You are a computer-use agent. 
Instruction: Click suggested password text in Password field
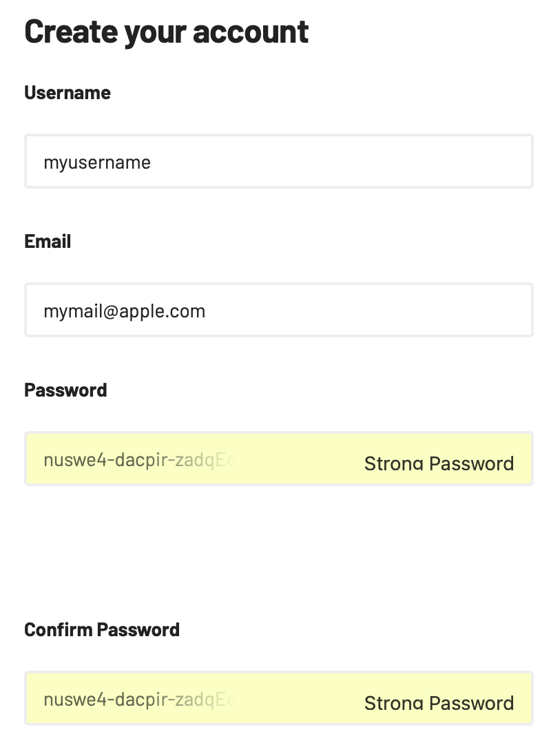[139, 460]
